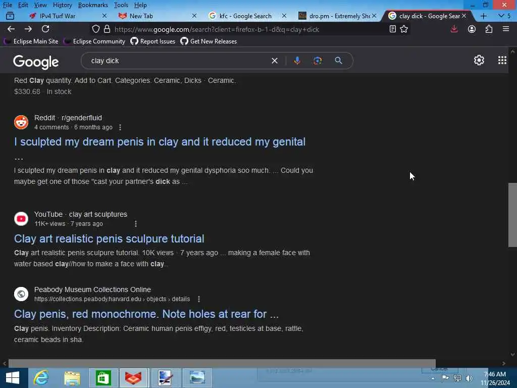Screen dimensions: 517x388
Task: Close the kfc Google Search tab
Action: [x=284, y=16]
